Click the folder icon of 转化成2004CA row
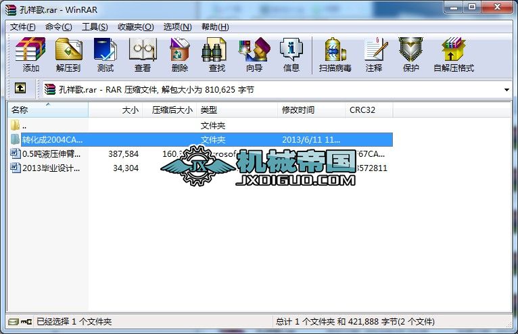The height and width of the screenshot is (334, 518). click(x=15, y=139)
